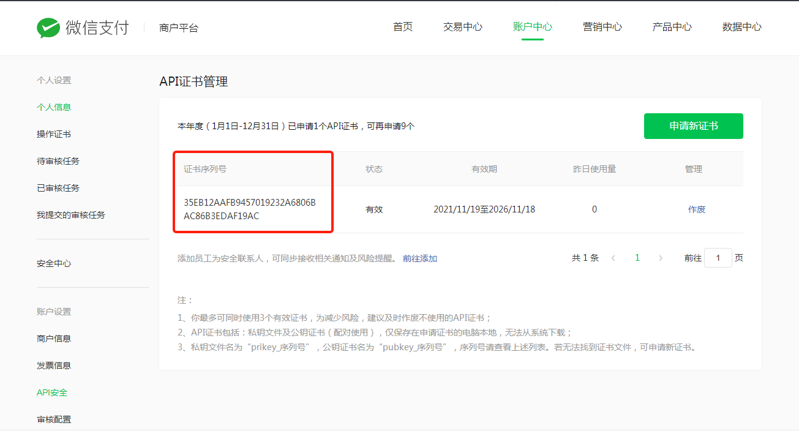799x431 pixels.
Task: Go to next page arrow in pagination
Action: click(661, 258)
